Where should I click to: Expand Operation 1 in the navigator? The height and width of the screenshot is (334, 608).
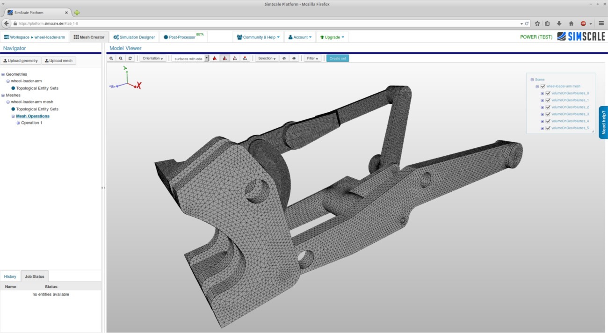click(18, 123)
